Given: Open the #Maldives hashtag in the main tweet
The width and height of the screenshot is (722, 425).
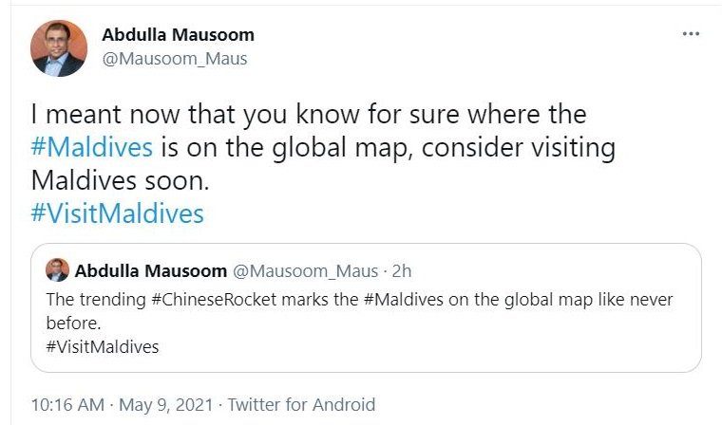Looking at the screenshot, I should point(91,148).
